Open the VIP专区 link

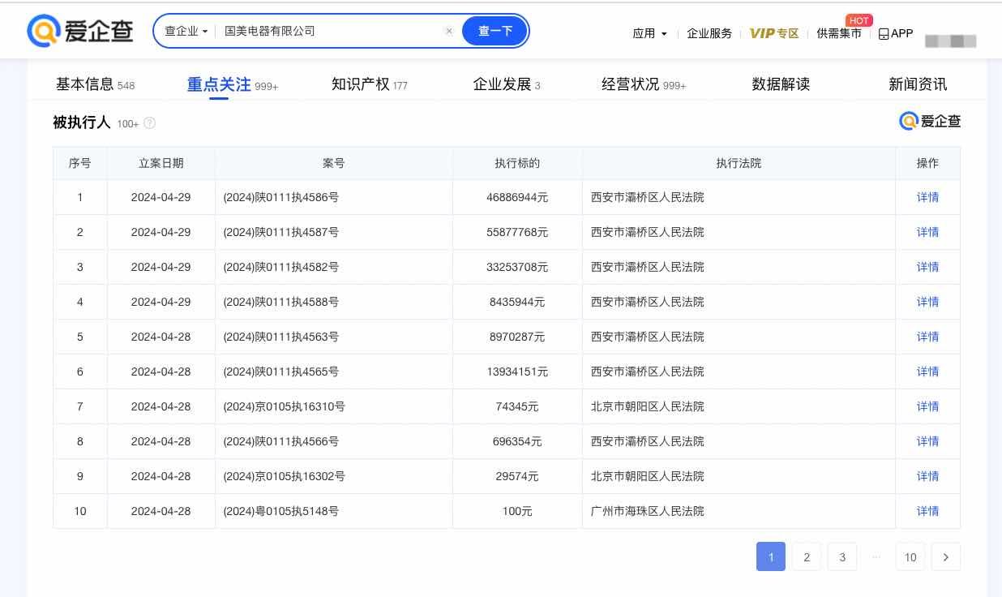[774, 33]
